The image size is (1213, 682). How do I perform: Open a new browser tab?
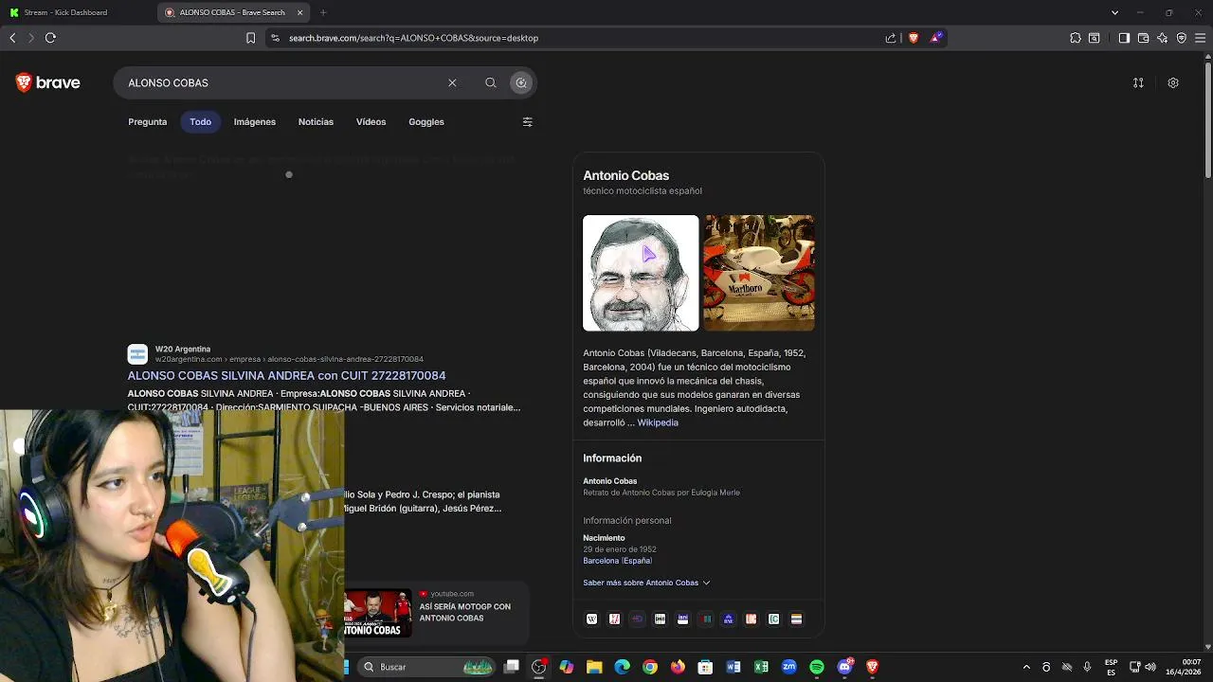pos(323,12)
